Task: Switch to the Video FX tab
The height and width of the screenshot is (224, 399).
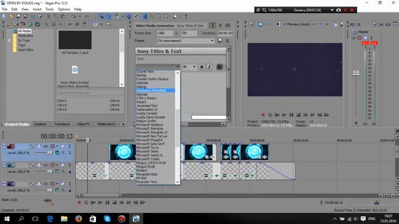Action: (x=83, y=124)
